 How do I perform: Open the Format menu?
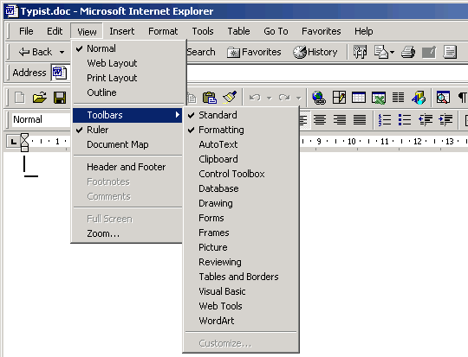coord(163,31)
